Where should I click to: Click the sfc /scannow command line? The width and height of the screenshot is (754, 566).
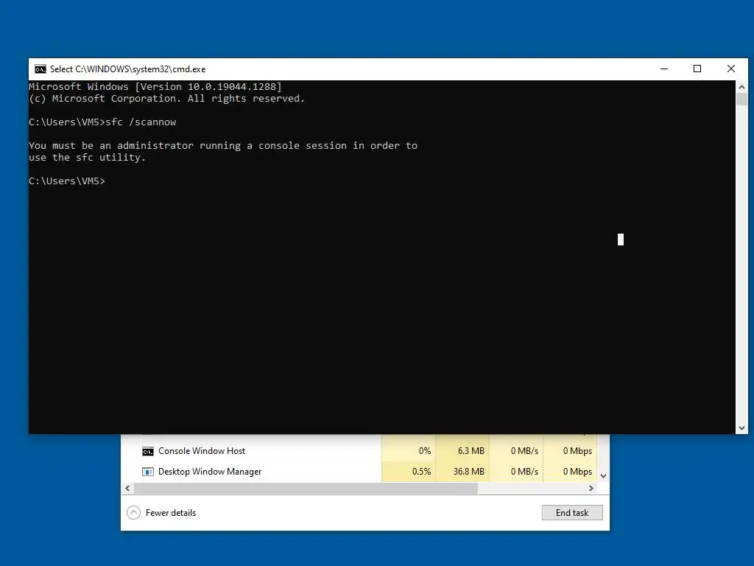tap(102, 122)
